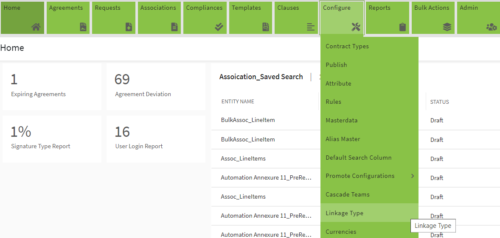The height and width of the screenshot is (238, 500).
Task: Open Masterdata from the Configure menu
Action: pos(341,120)
